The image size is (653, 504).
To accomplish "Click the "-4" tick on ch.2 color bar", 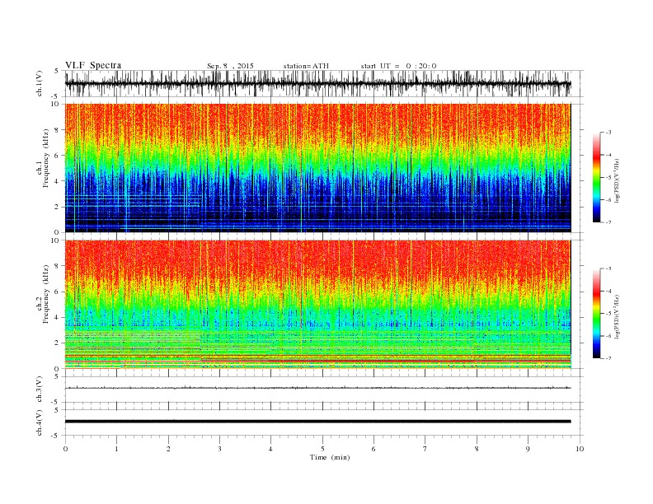I will click(608, 291).
